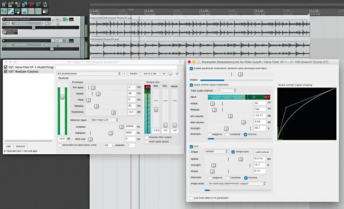Open the LFO Shape dropdown
The image size is (344, 209).
point(216,152)
